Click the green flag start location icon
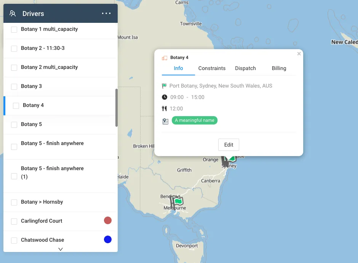Viewport: 358px width, 263px height. [x=164, y=86]
